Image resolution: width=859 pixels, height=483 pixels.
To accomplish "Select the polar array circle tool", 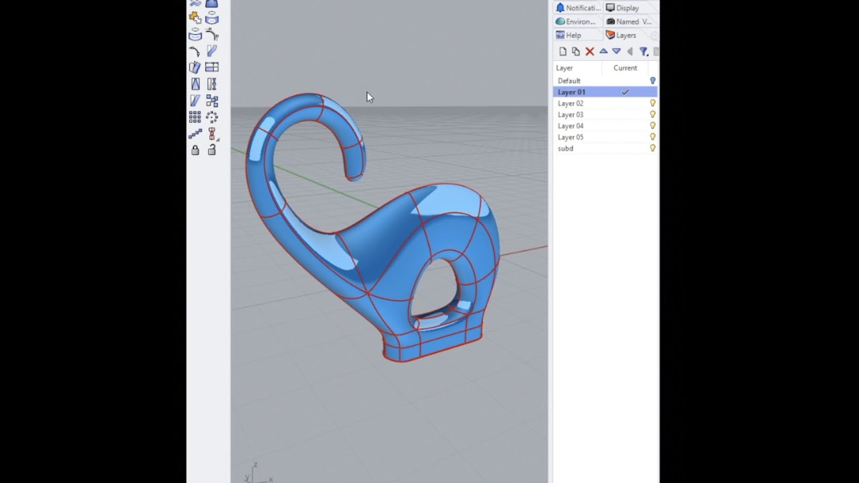I will 212,117.
